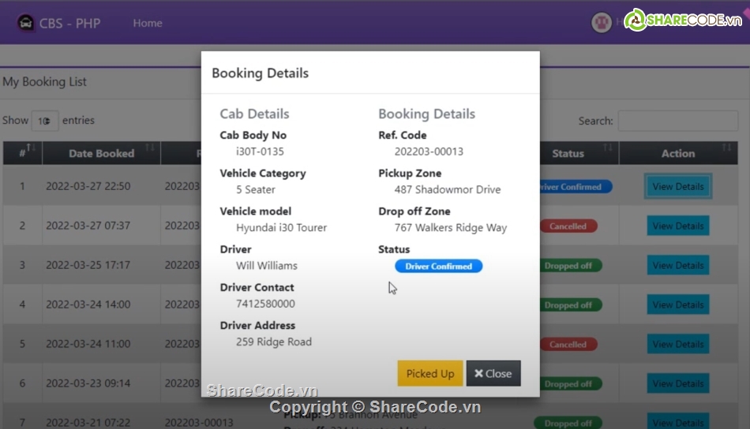The image size is (750, 429).
Task: Click the user avatar in the navbar
Action: pyautogui.click(x=602, y=22)
